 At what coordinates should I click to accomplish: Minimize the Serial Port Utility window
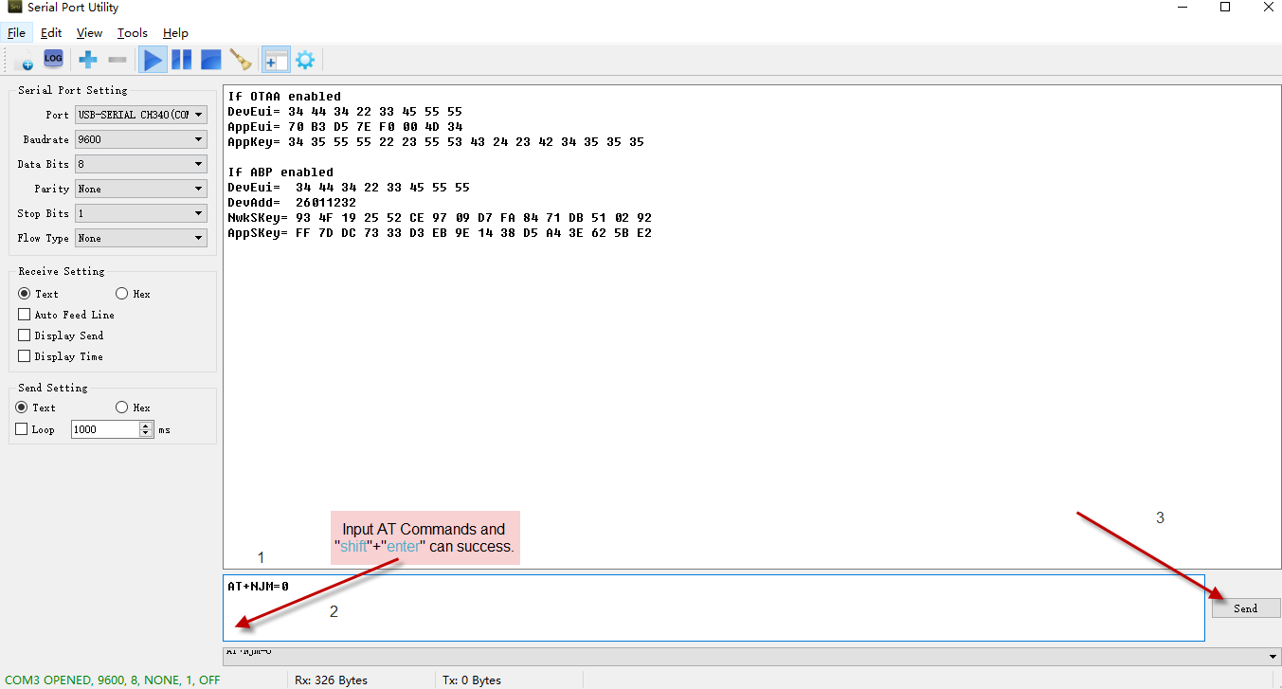coord(1182,7)
